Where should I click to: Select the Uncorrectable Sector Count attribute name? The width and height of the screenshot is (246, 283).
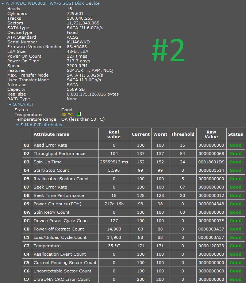pos(62,271)
